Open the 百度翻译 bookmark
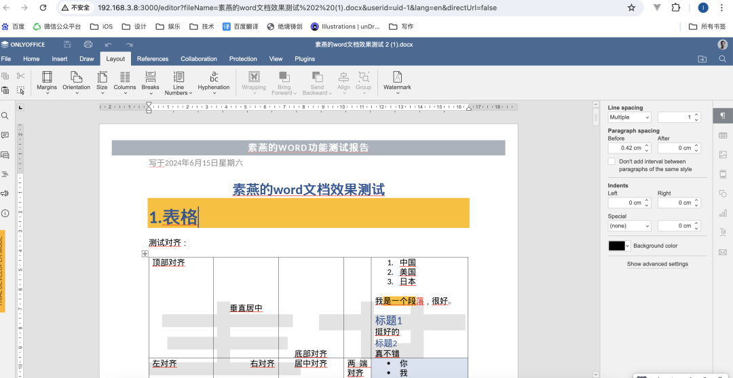The height and width of the screenshot is (378, 733). pos(240,26)
